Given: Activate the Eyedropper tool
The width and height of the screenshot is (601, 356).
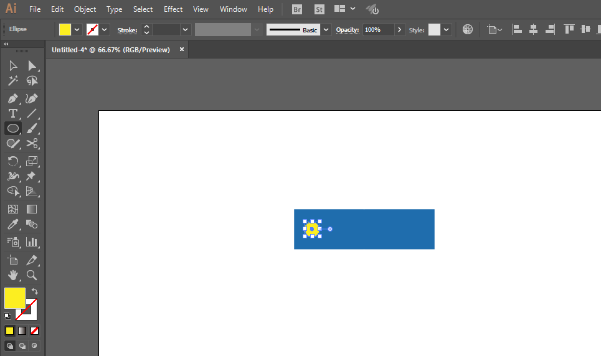Looking at the screenshot, I should click(12, 225).
